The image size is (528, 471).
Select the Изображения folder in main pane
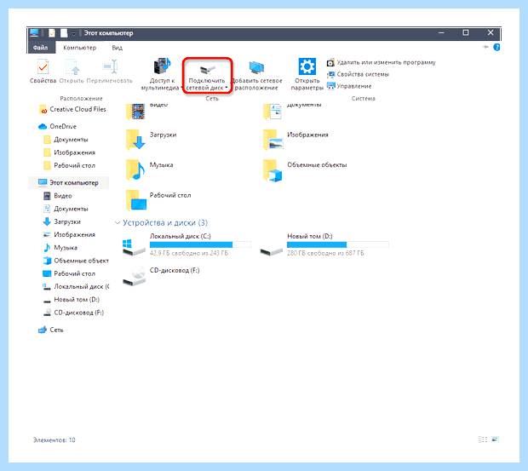pyautogui.click(x=296, y=140)
